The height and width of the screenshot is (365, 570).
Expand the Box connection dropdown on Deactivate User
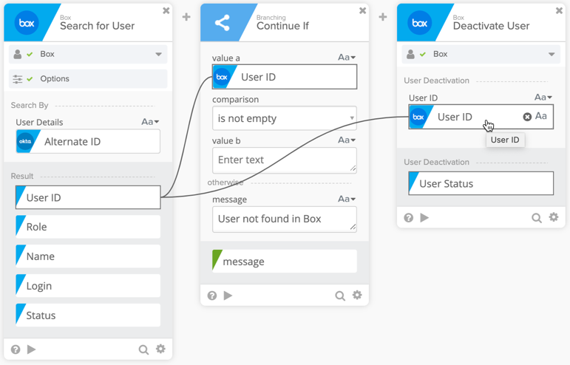(x=552, y=54)
